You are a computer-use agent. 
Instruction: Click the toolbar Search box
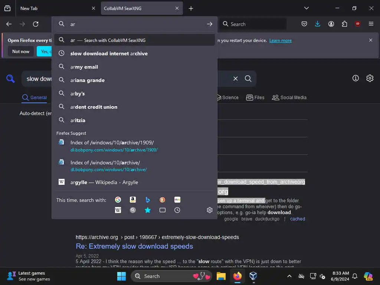(253, 24)
